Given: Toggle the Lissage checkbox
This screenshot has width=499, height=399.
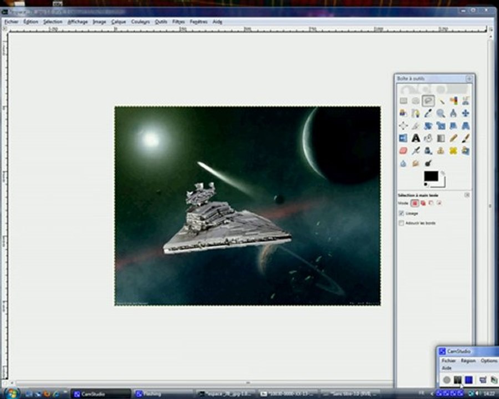Looking at the screenshot, I should click(x=401, y=213).
